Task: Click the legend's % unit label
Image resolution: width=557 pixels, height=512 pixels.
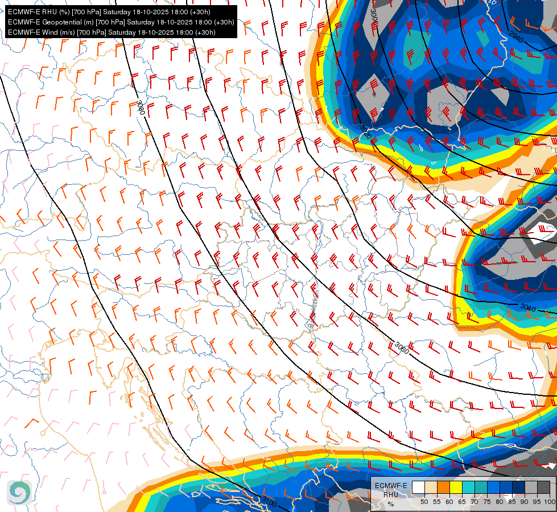Action: [391, 504]
